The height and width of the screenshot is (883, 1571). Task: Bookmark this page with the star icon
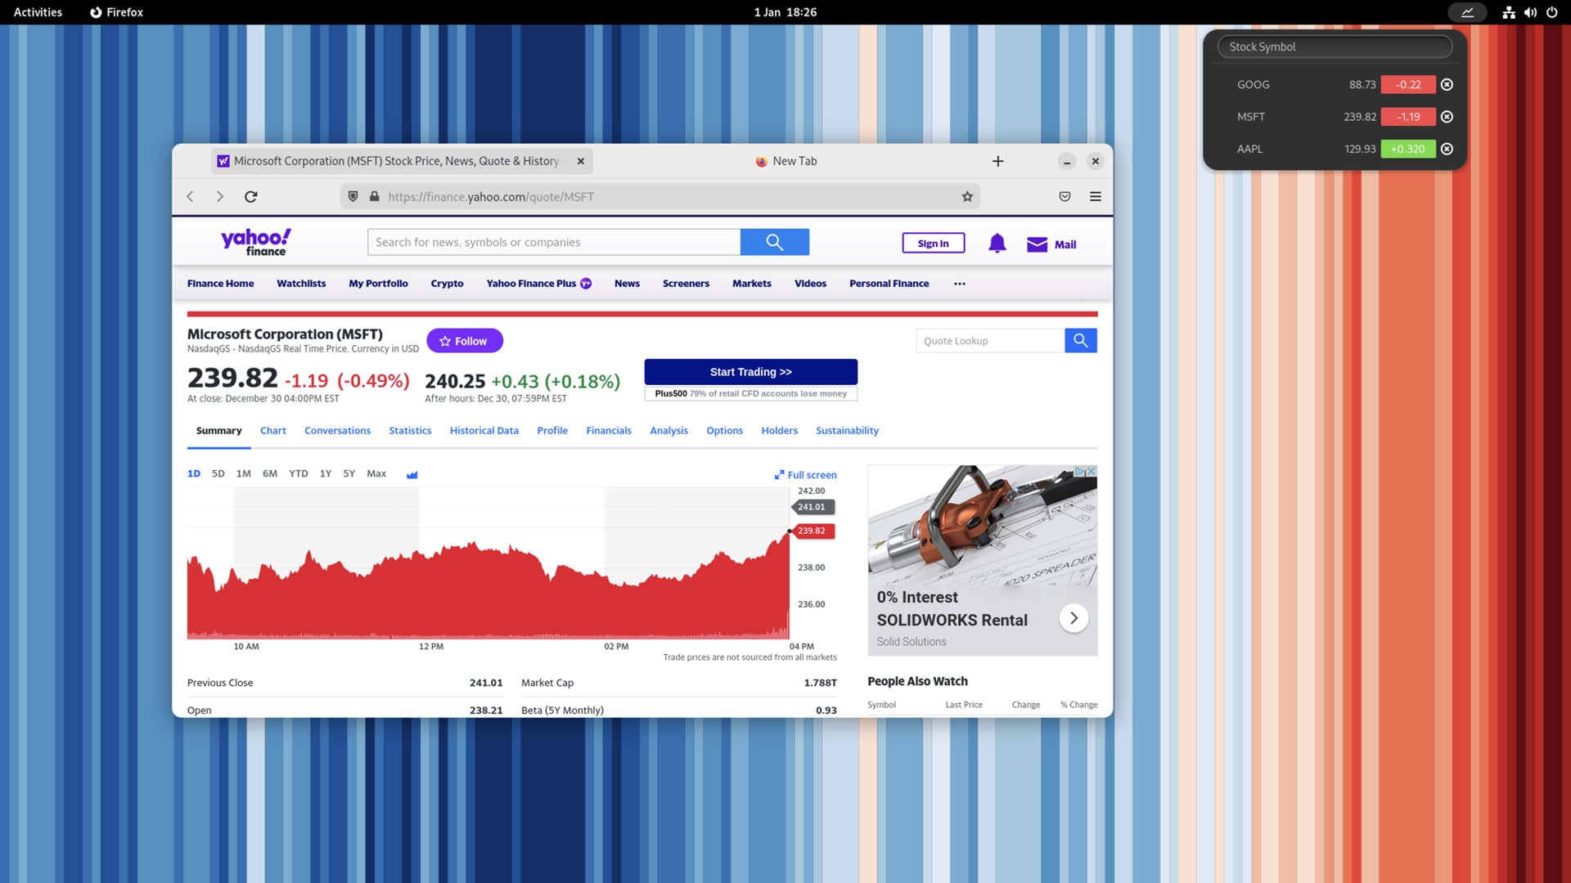coord(967,196)
